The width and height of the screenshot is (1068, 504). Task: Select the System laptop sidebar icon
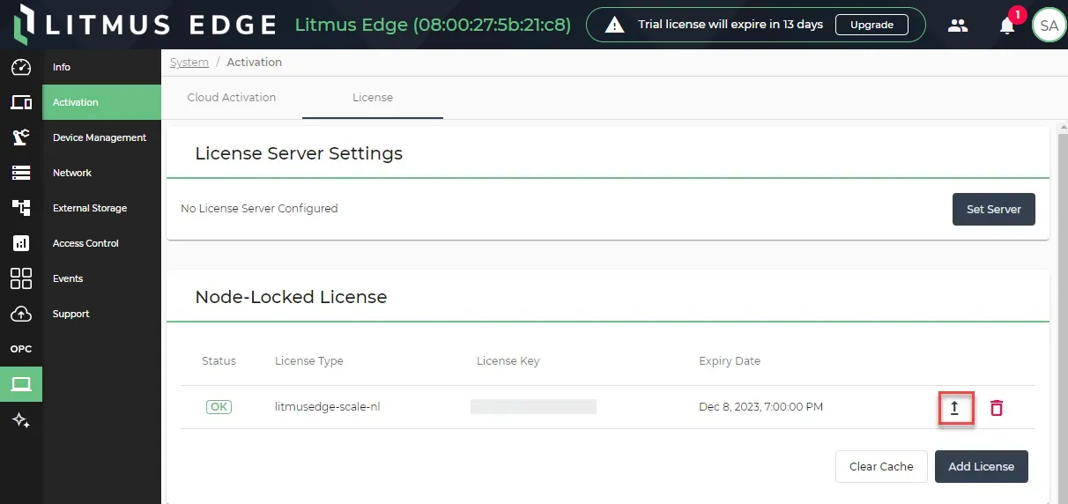point(21,384)
